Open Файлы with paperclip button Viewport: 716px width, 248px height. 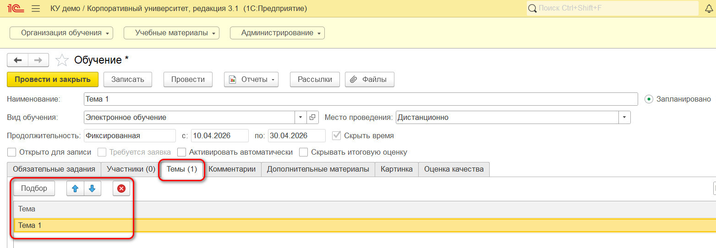pos(369,79)
